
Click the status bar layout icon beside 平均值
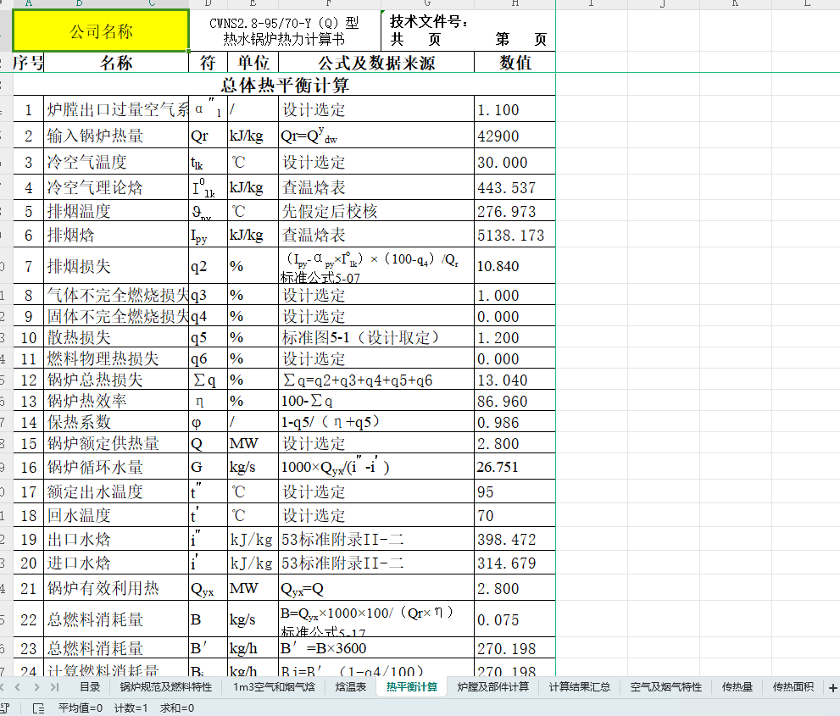[x=39, y=708]
